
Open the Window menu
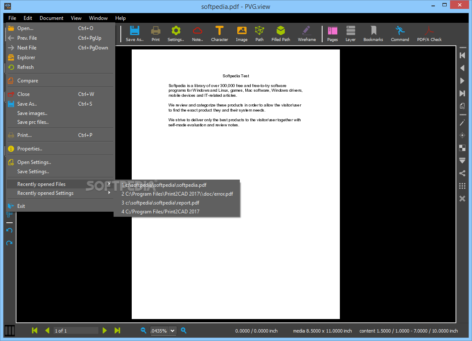coord(98,18)
